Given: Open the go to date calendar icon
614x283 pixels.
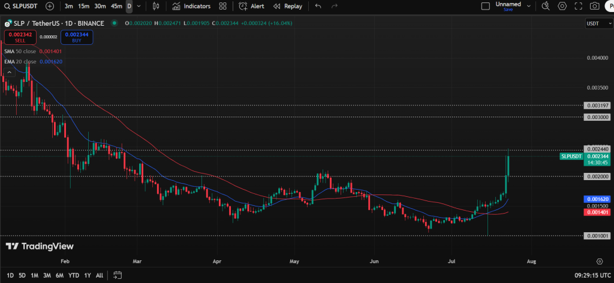Looking at the screenshot, I should coord(118,275).
